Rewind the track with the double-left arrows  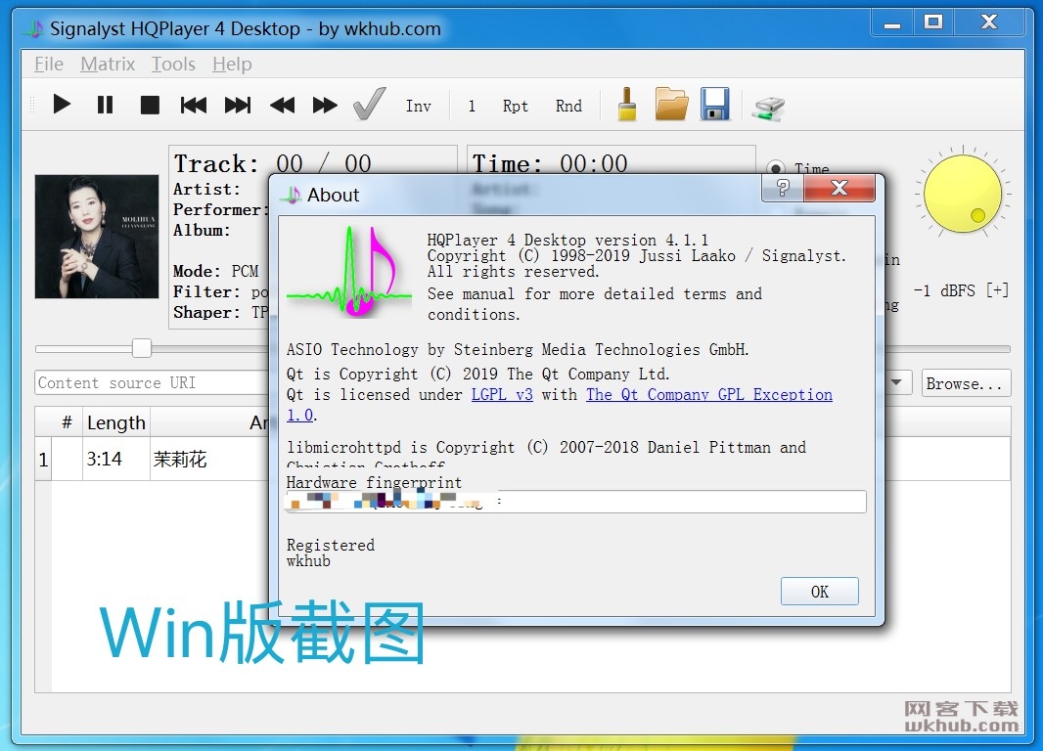pos(282,105)
